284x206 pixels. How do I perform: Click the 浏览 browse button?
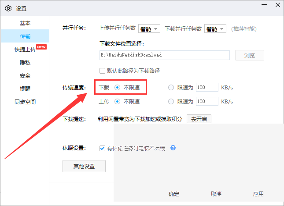tap(249, 55)
